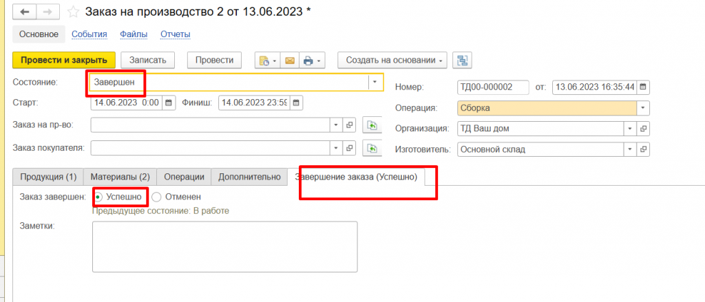The height and width of the screenshot is (302, 705).
Task: Click the document structure icon after Создать на основании
Action: coord(462,61)
